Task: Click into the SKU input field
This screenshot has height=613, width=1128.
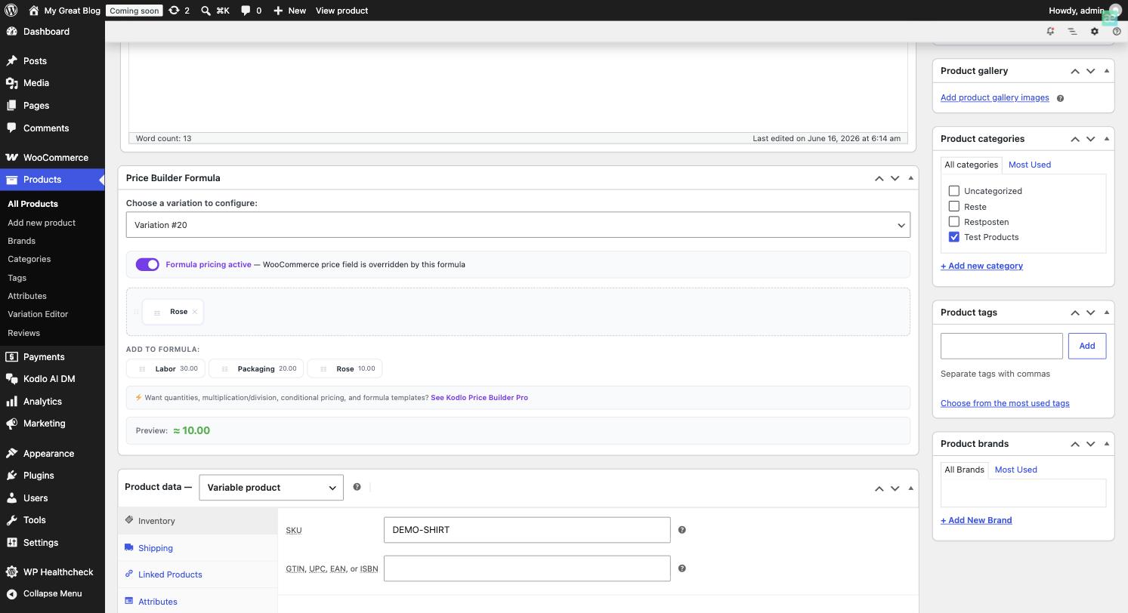Action: click(527, 530)
